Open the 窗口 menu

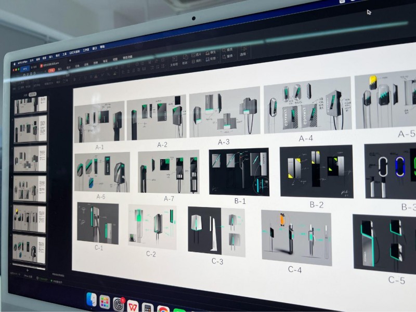point(95,48)
